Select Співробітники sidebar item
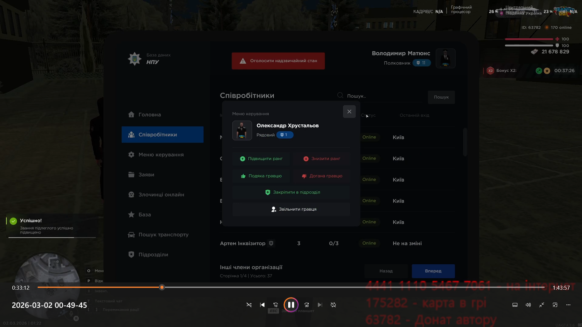Viewport: 582px width, 327px height. 162,135
